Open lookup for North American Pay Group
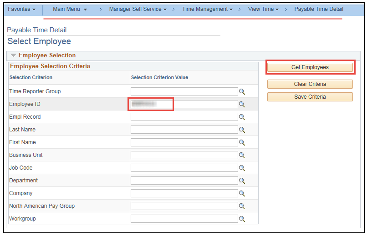Image resolution: width=367 pixels, height=236 pixels. tap(242, 206)
